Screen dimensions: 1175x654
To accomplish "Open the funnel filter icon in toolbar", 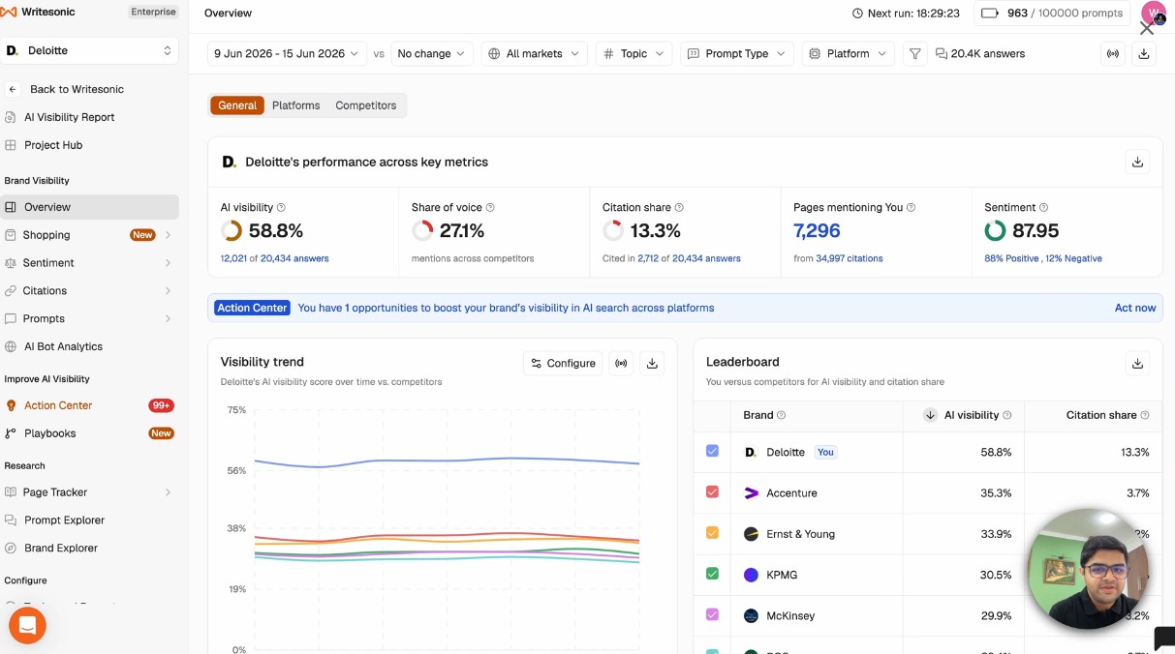I will click(x=914, y=54).
